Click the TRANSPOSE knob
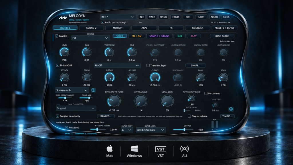The image size is (293, 165). tap(109, 52)
